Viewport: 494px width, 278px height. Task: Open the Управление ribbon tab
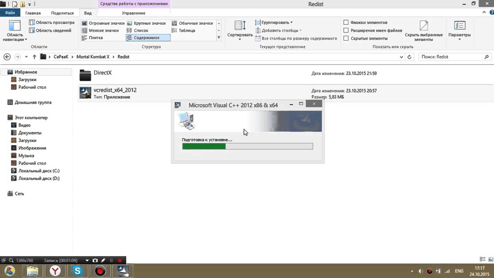[x=134, y=13]
